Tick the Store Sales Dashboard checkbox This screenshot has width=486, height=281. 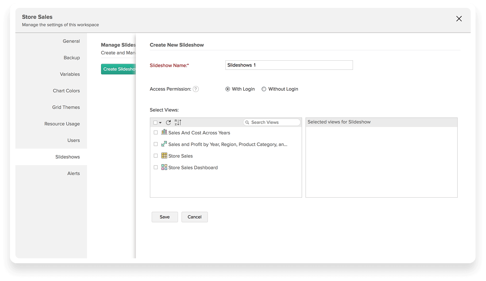(156, 167)
